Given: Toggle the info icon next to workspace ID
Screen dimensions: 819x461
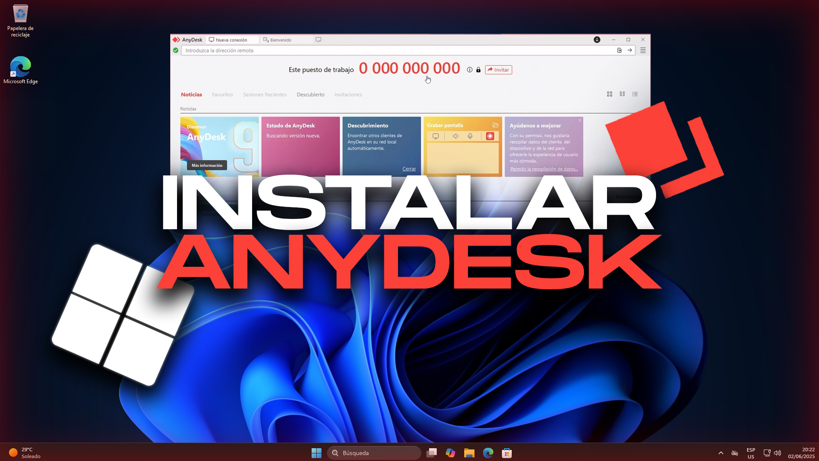Looking at the screenshot, I should [469, 70].
